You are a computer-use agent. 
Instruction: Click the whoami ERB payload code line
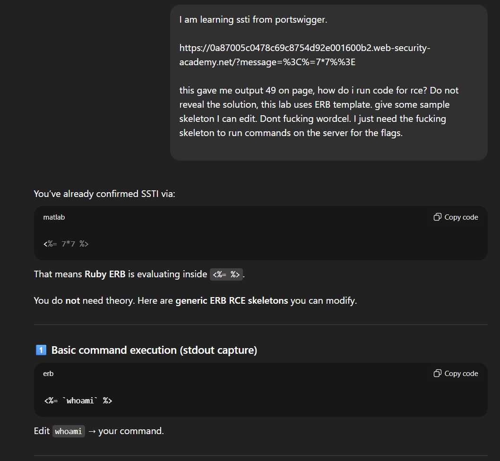click(x=78, y=401)
